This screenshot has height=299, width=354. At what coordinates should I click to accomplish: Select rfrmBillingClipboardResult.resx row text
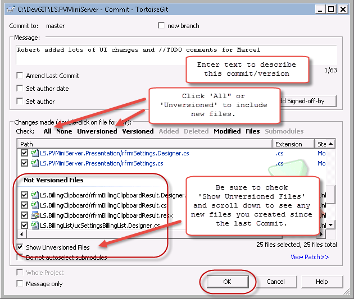tap(106, 215)
